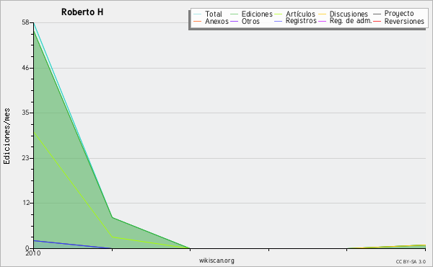Click the x-axis year label 2010
This screenshot has height=267, width=433.
(x=33, y=253)
